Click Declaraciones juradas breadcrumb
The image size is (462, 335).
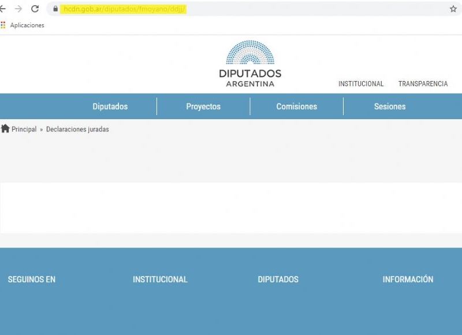pos(77,129)
